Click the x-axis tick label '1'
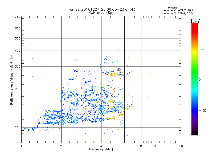Image resolution: width=213 pixels, height=159 pixels. pos(21,146)
